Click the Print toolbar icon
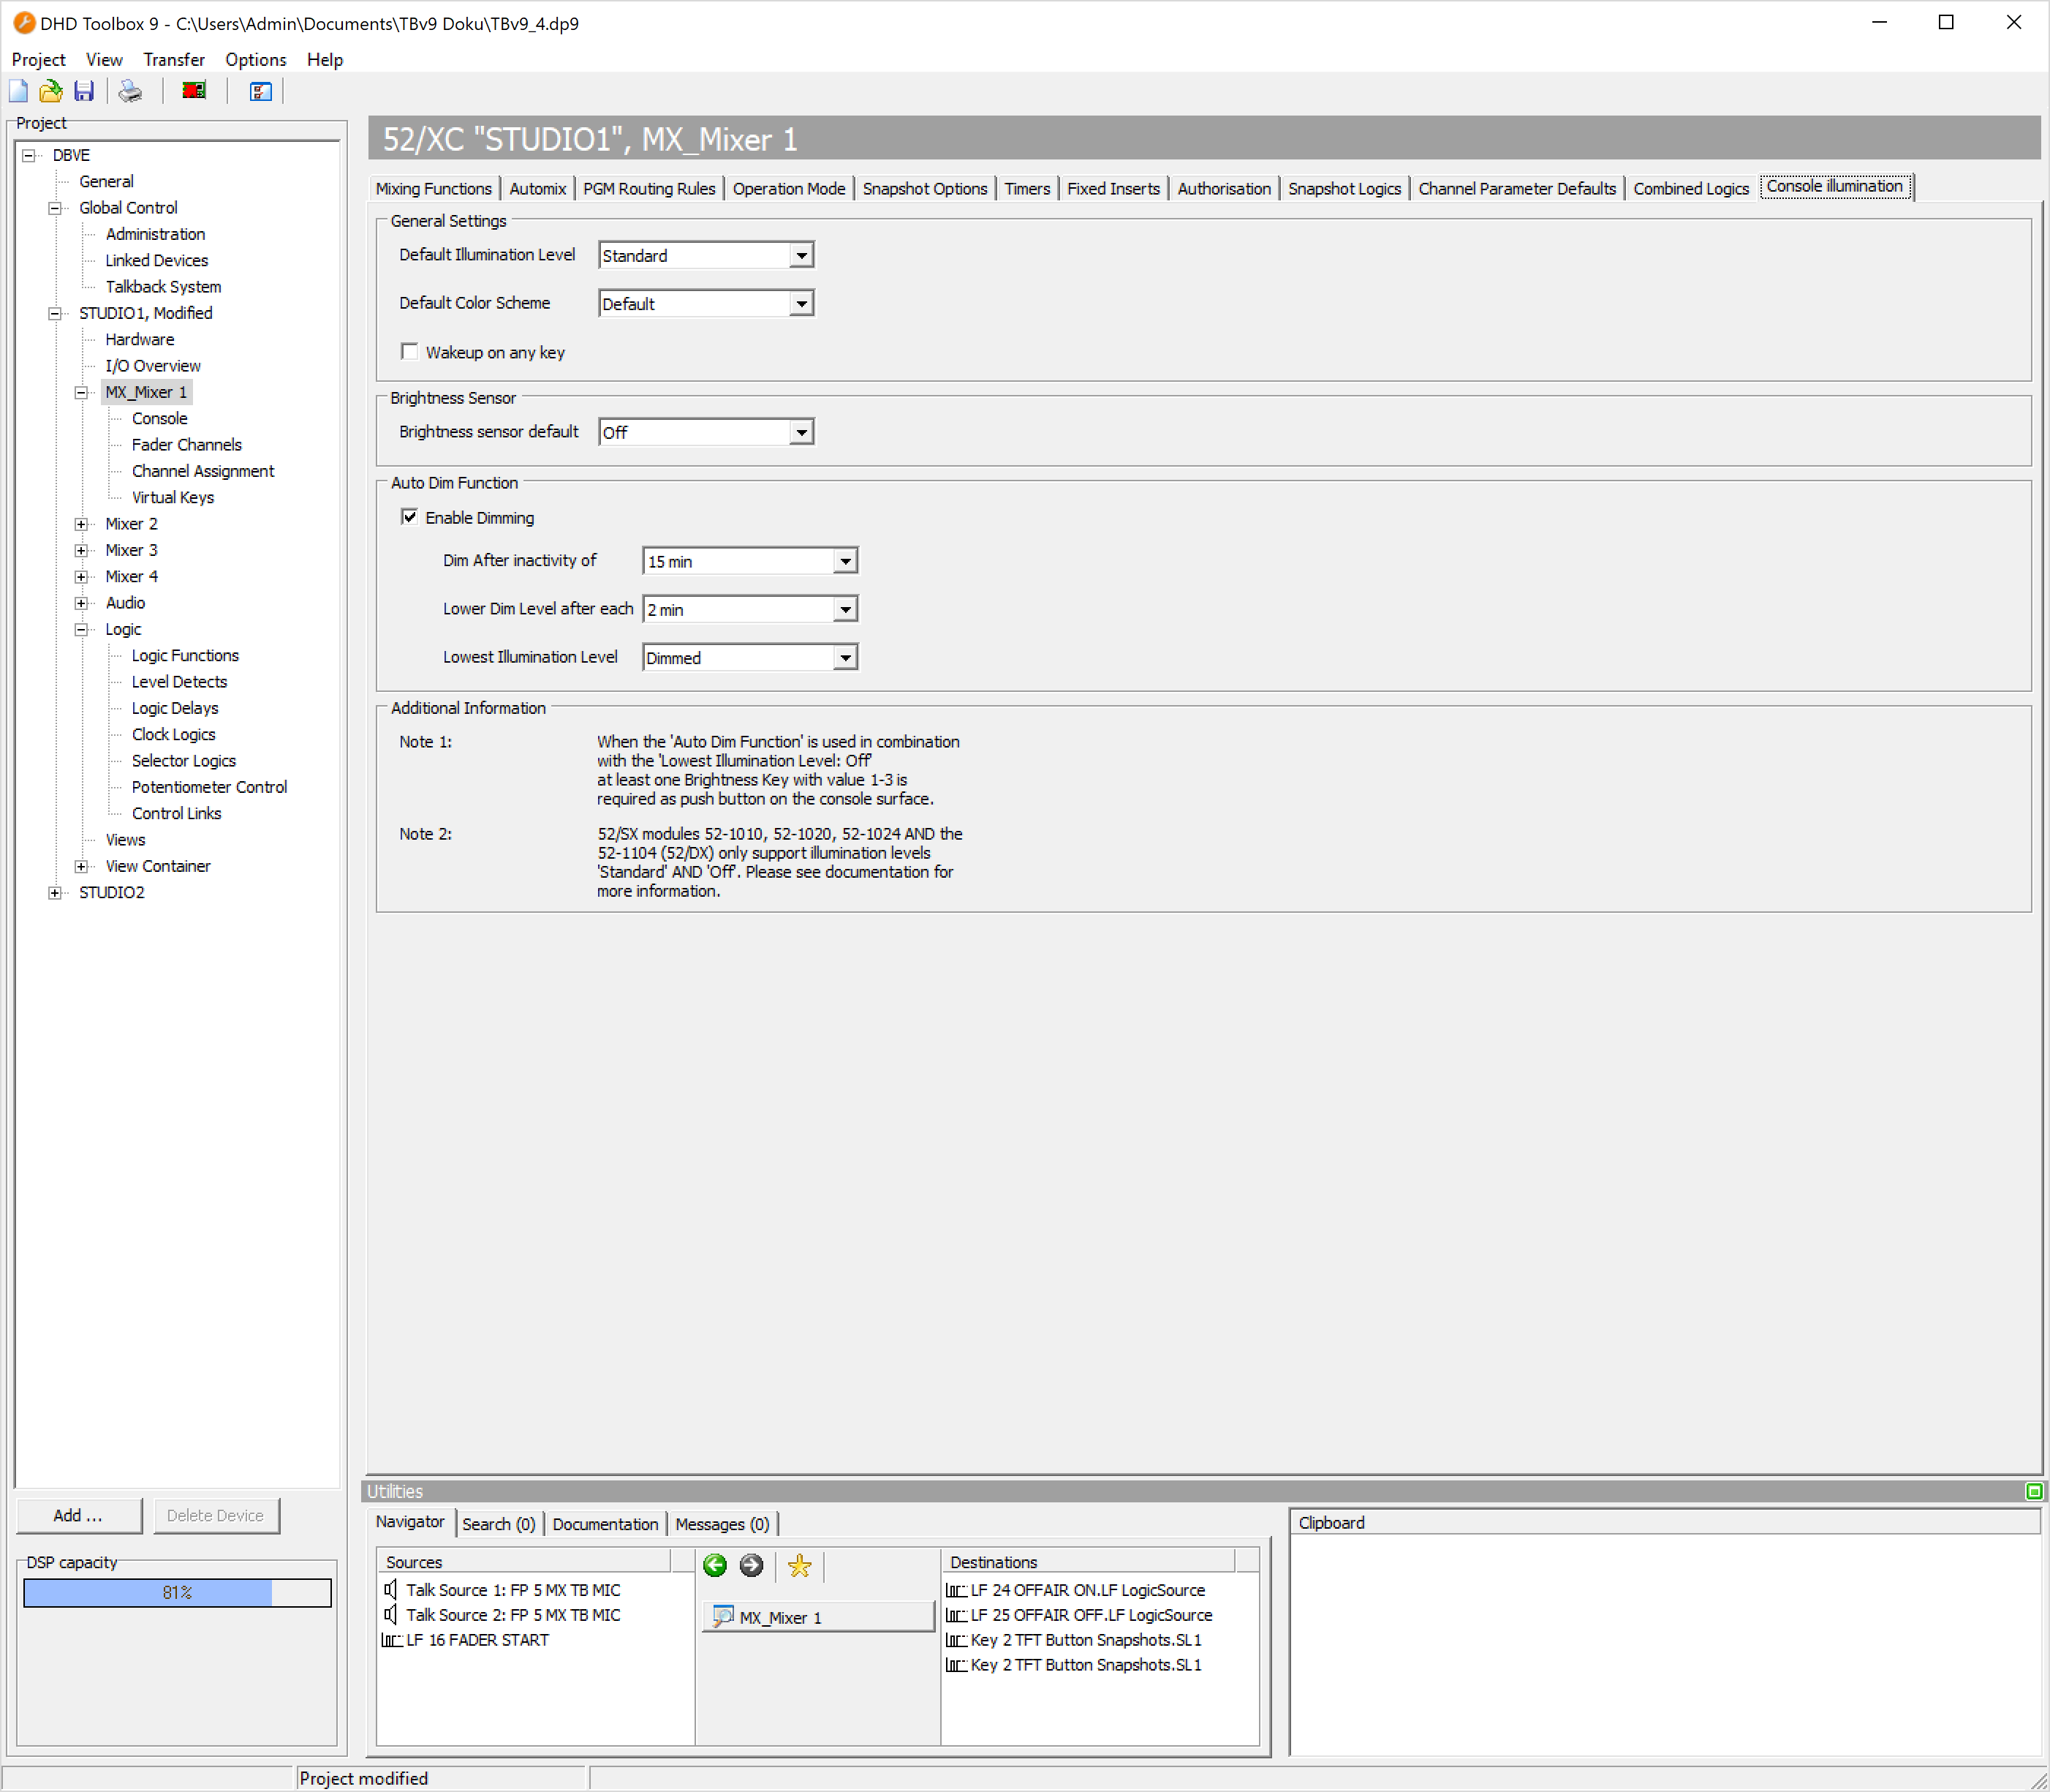Screen dimensions: 2050x1792 (x=130, y=92)
